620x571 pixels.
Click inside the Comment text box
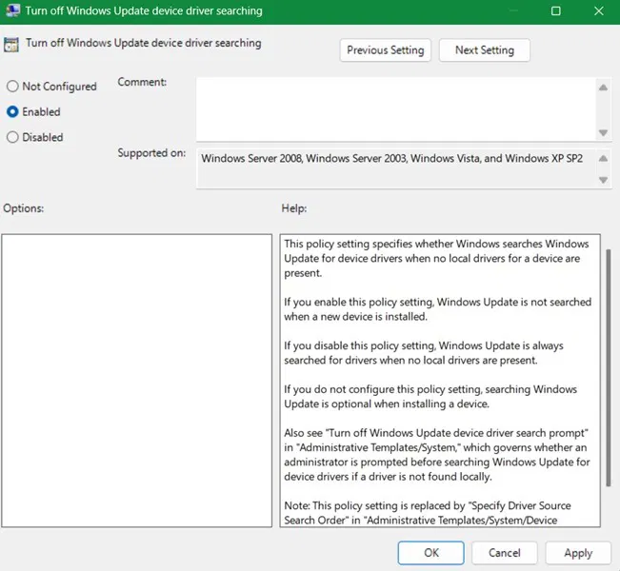tap(396, 109)
